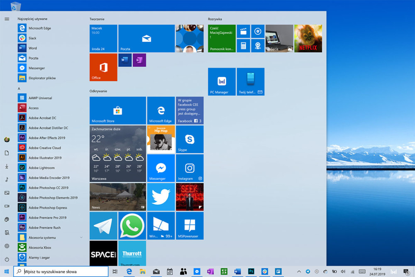Viewport: 415px width, 277px height.
Task: Open Settings gear in Start sidebar
Action: 7,246
